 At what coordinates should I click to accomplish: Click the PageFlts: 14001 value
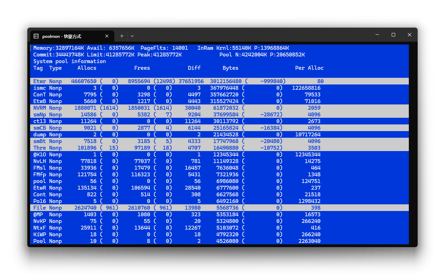[164, 48]
